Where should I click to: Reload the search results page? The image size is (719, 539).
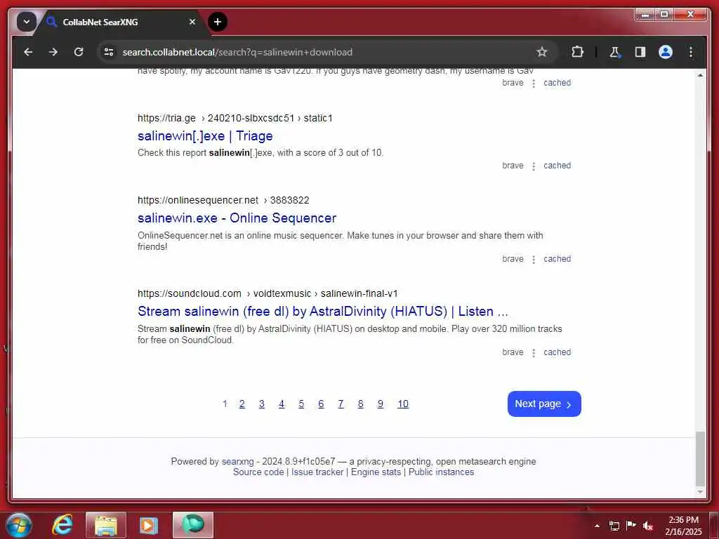click(x=79, y=52)
